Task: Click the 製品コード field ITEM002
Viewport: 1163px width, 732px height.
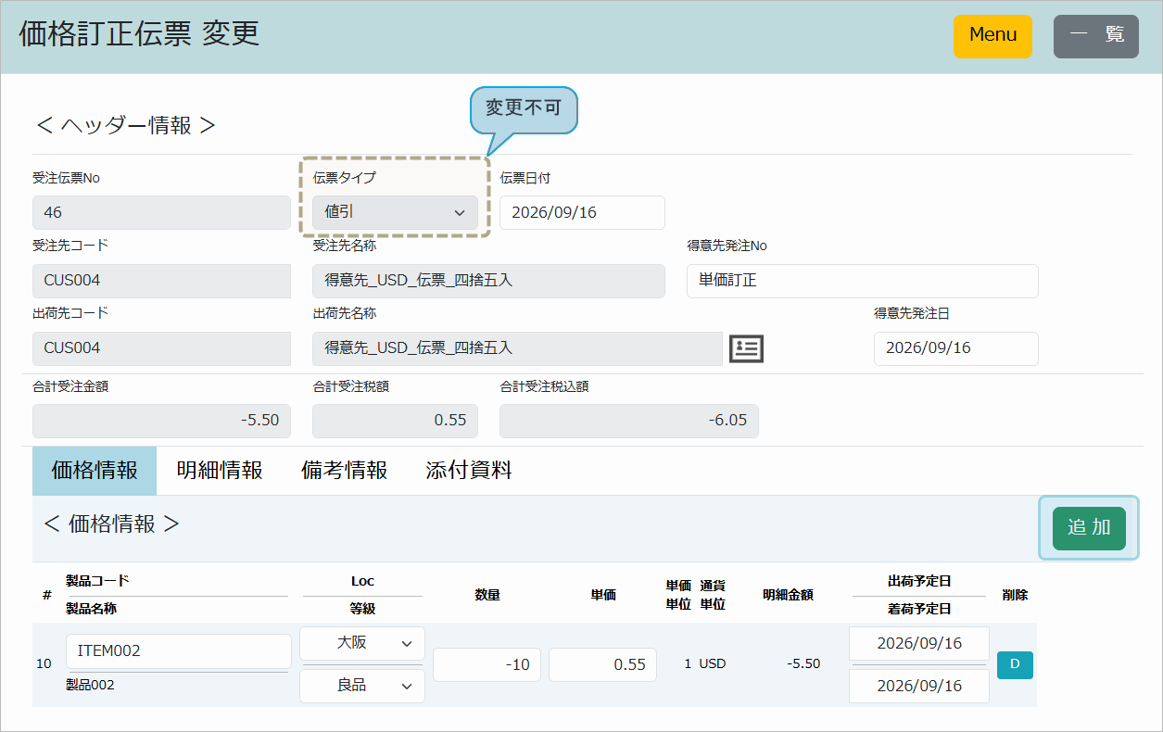Action: pos(179,651)
